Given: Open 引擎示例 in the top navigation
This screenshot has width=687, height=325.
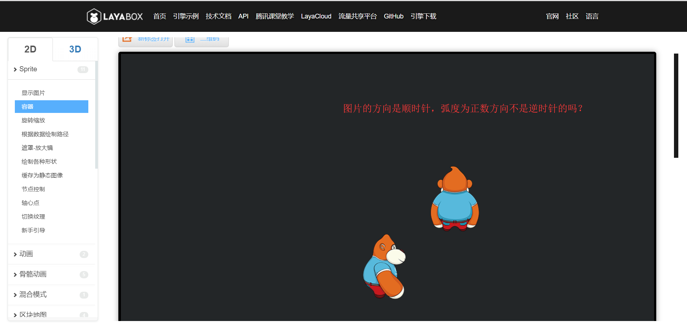Looking at the screenshot, I should pyautogui.click(x=186, y=16).
